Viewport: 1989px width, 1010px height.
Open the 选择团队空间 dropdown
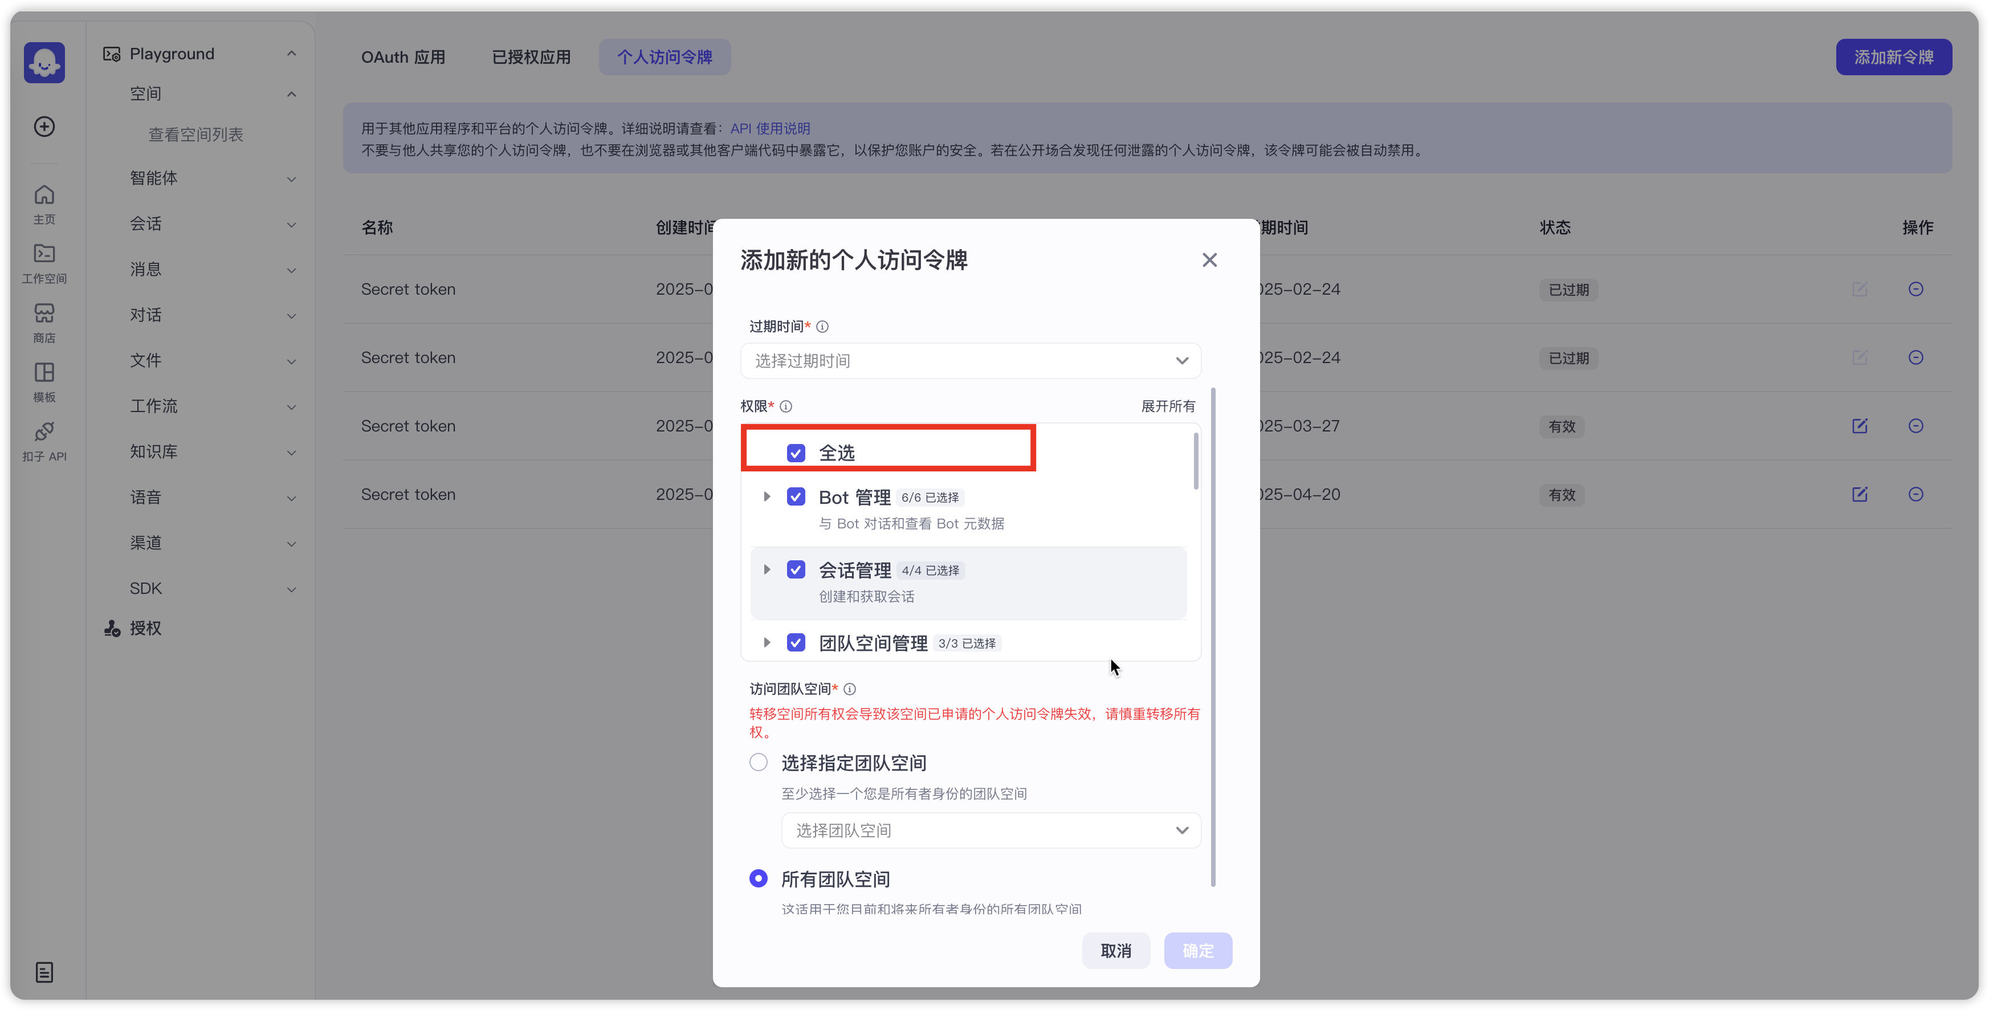tap(991, 830)
